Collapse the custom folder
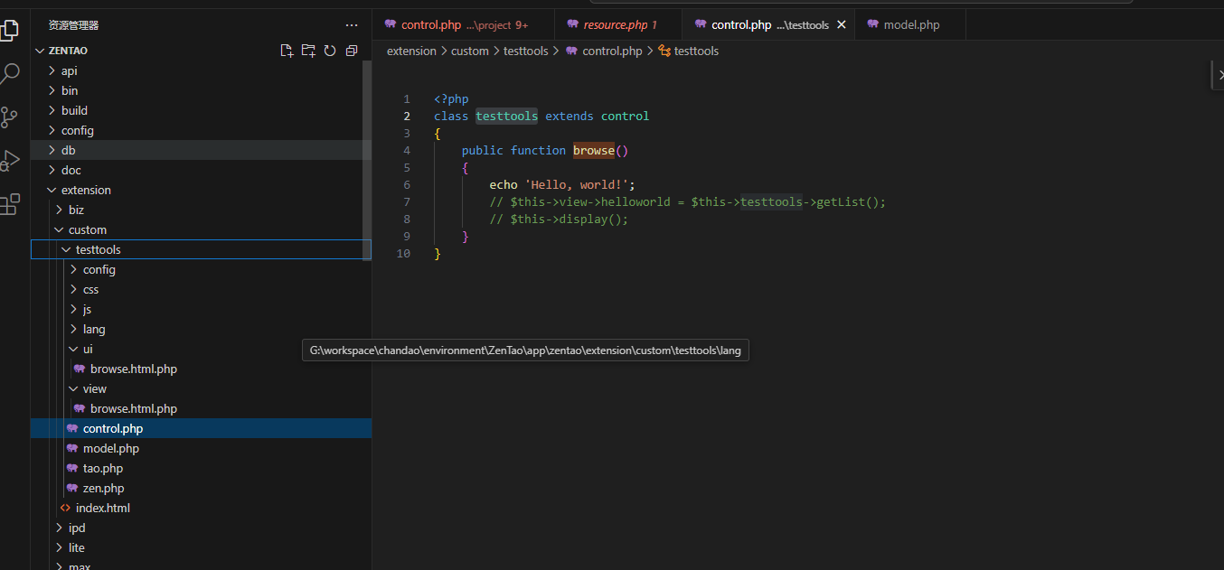This screenshot has width=1224, height=570. (x=59, y=229)
